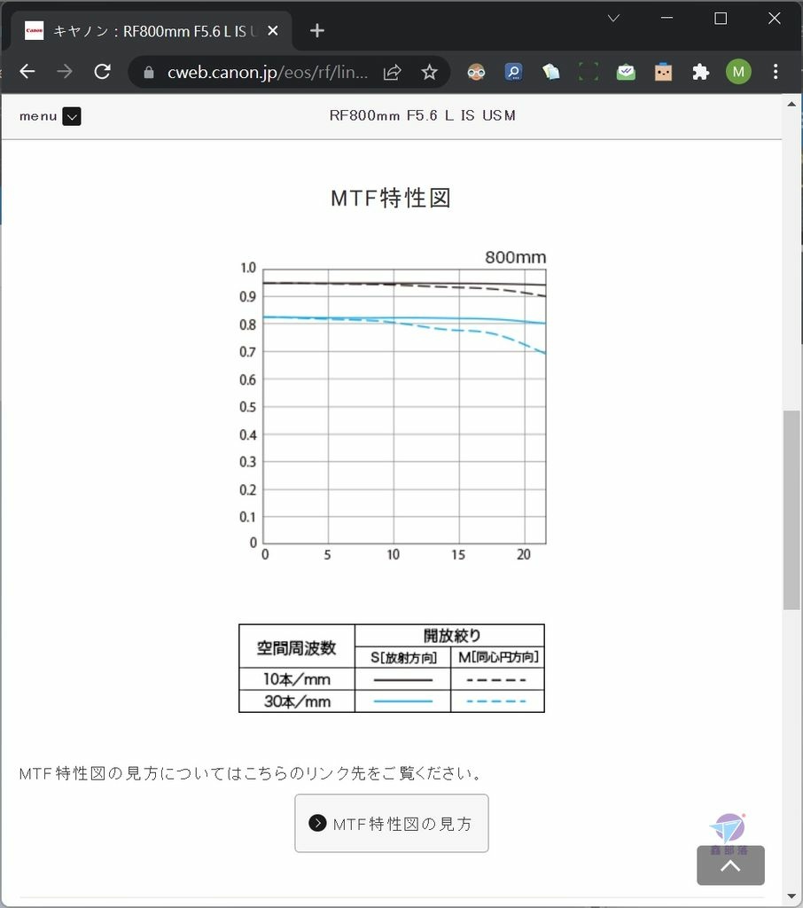Screen dimensions: 803x908
Task: Click the scrollbar up arrow
Action: click(791, 105)
